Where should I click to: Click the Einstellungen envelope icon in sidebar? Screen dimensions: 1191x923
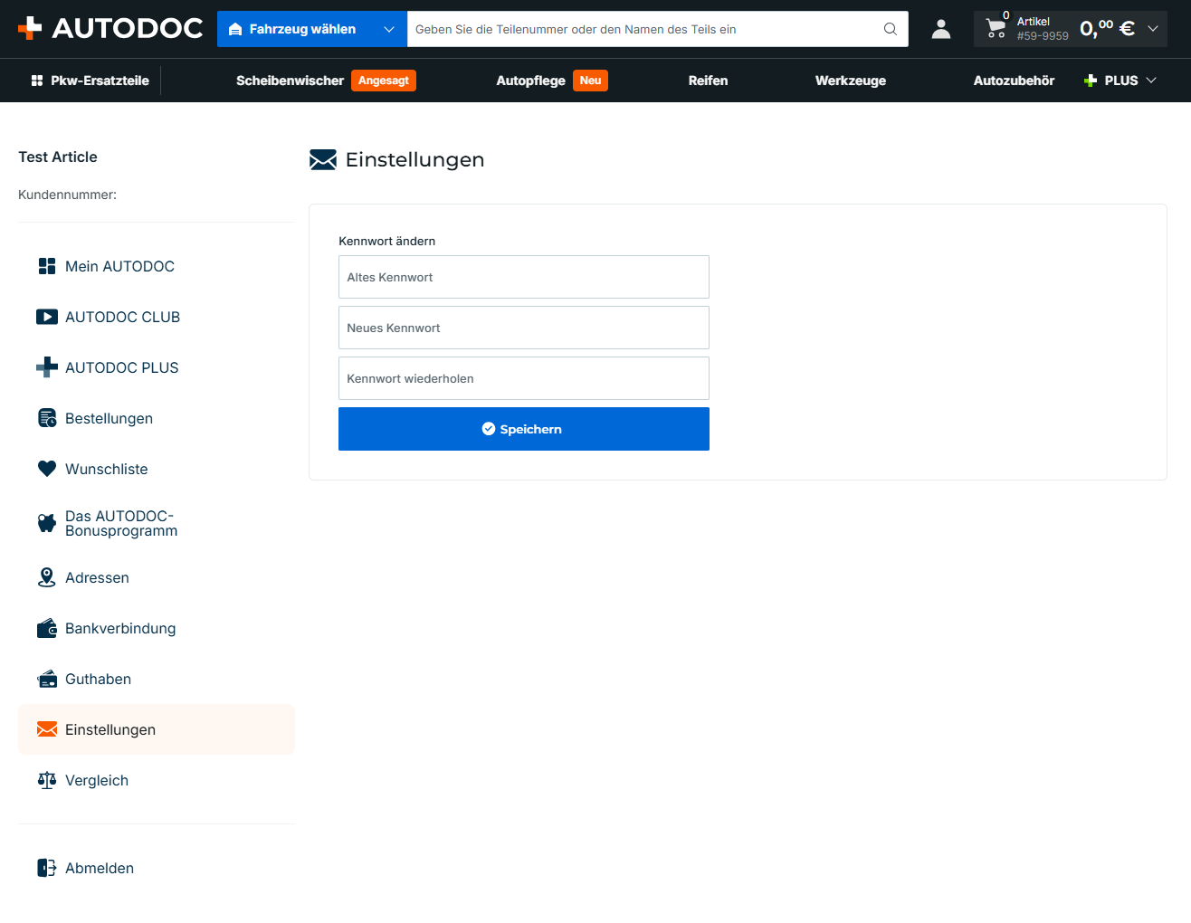tap(47, 729)
